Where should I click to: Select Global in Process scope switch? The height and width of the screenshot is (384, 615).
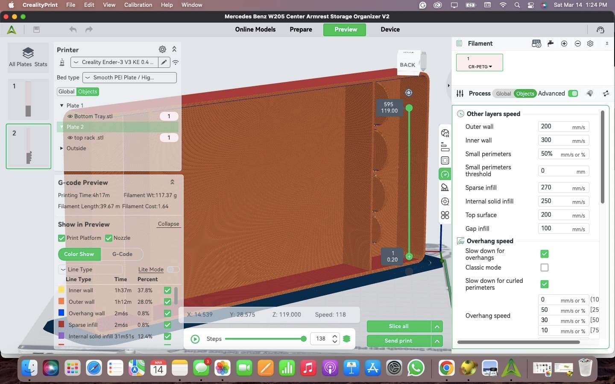(503, 94)
